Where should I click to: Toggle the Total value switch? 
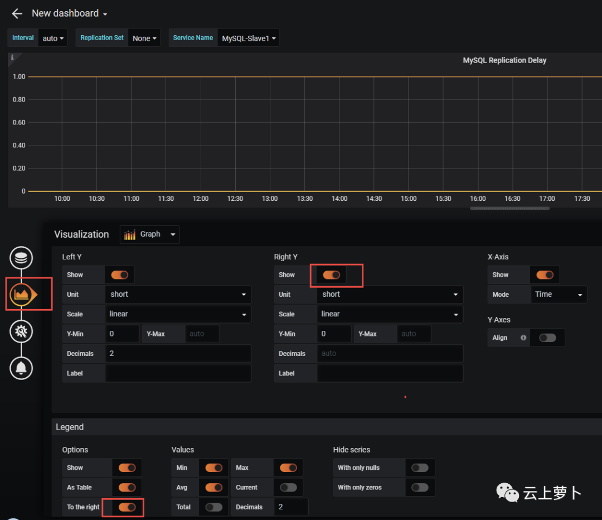click(x=214, y=507)
